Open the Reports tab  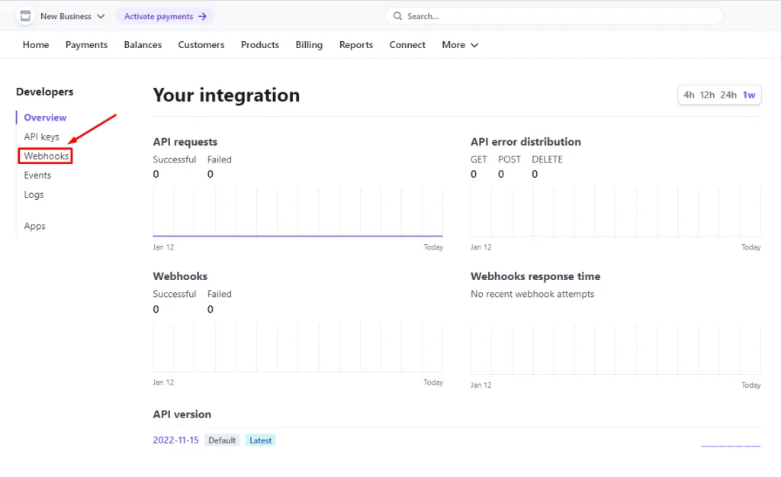pos(356,45)
